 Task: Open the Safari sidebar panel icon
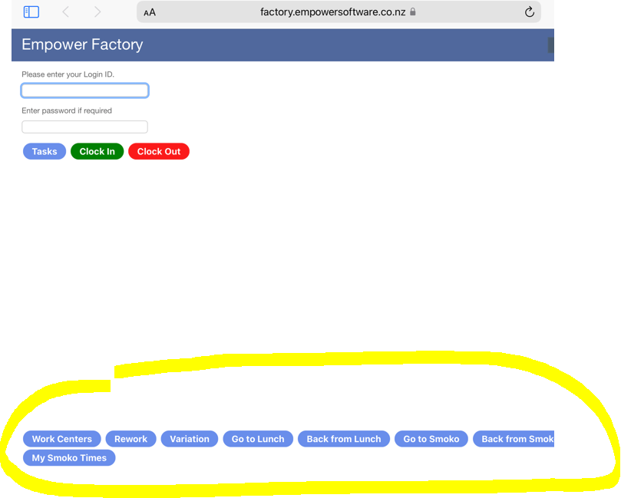coord(31,12)
